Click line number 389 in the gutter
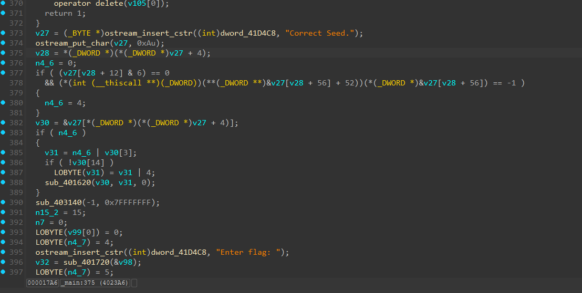 click(x=16, y=192)
